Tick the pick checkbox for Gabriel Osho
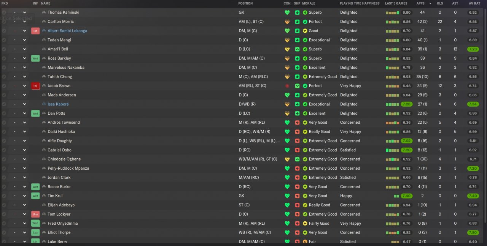This screenshot has height=246, width=487. click(4, 150)
